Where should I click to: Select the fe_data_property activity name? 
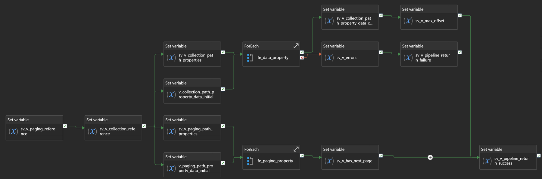click(273, 58)
